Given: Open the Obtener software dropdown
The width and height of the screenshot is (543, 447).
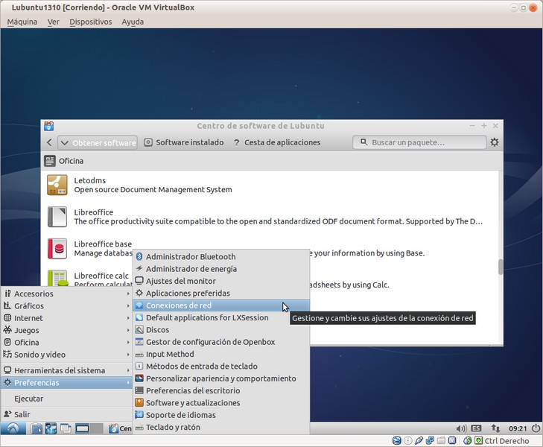Looking at the screenshot, I should tap(98, 142).
